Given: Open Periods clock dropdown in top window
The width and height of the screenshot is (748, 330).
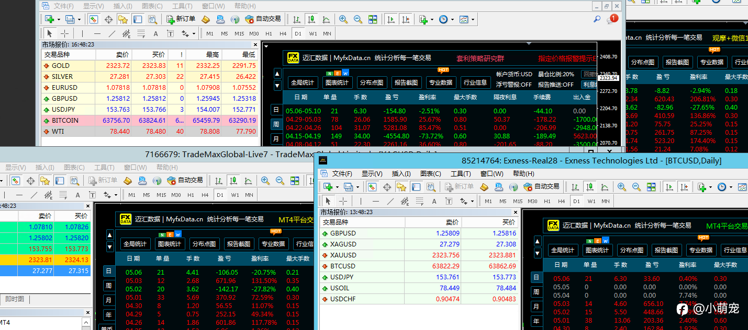Looking at the screenshot, I should point(446,19).
